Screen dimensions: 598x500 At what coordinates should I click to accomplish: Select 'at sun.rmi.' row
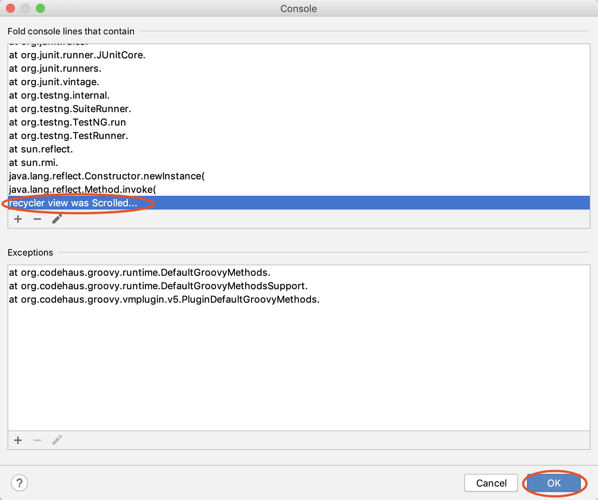[299, 163]
